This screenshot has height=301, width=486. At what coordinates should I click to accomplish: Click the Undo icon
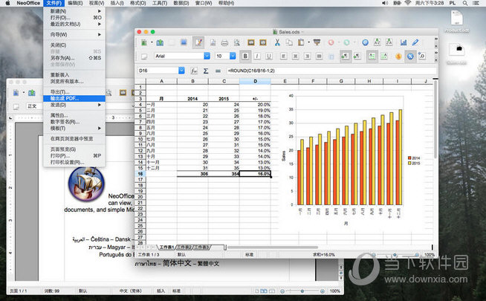(x=331, y=42)
